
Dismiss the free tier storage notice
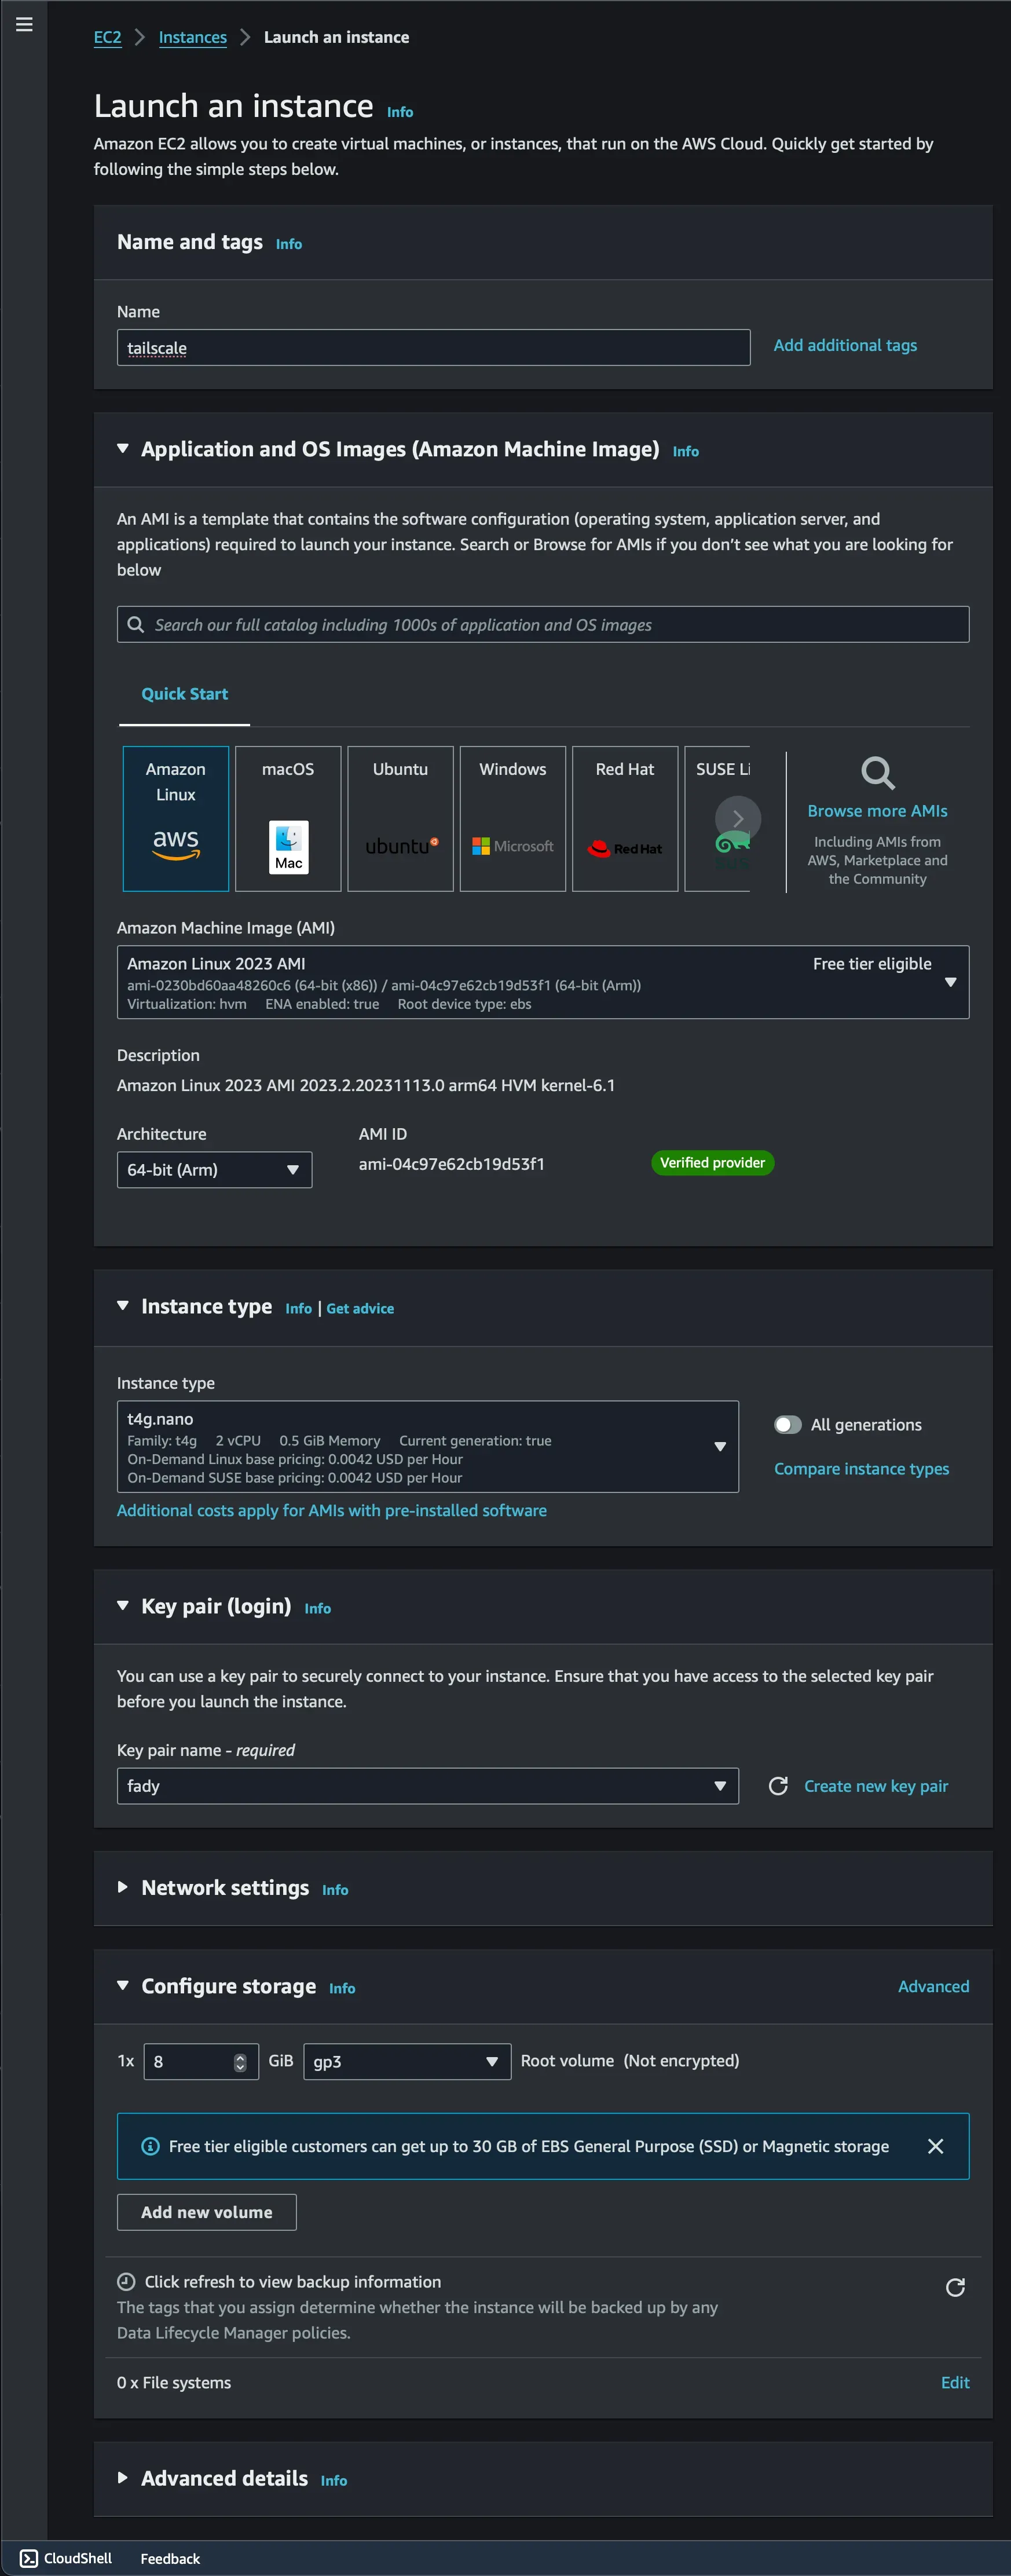click(x=935, y=2146)
